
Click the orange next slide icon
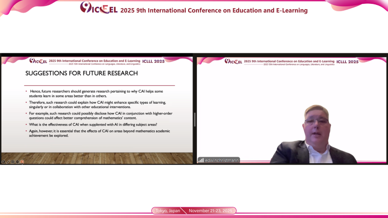coord(22,161)
